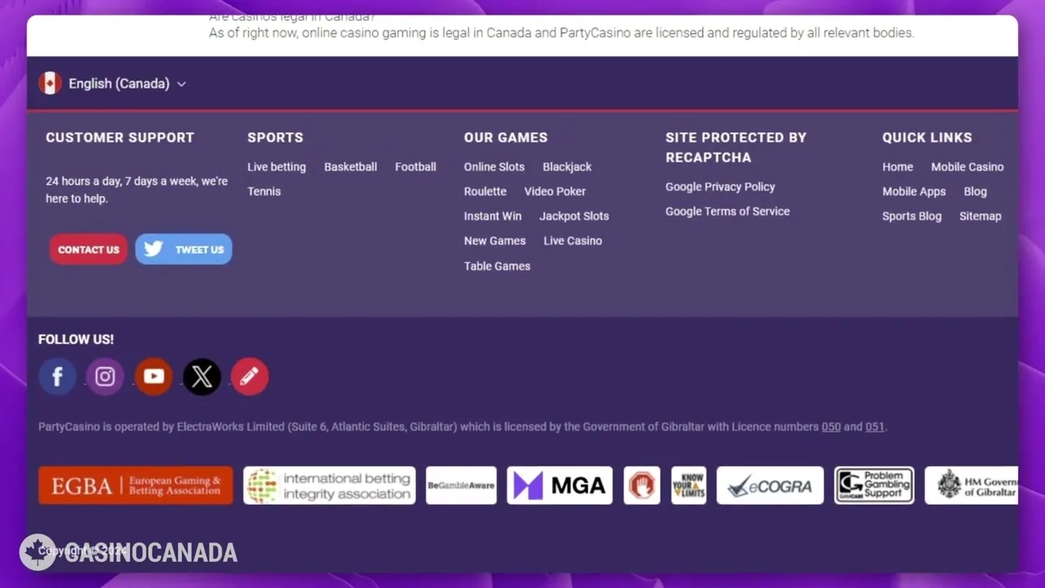Click the Contact Us button

(88, 249)
